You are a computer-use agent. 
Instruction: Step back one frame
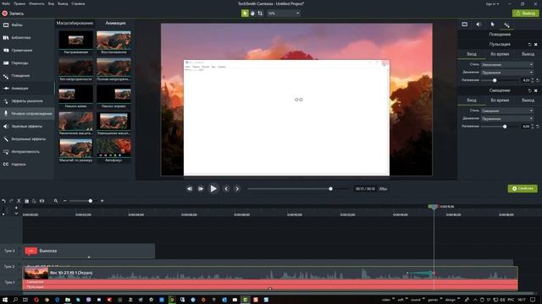[x=190, y=188]
